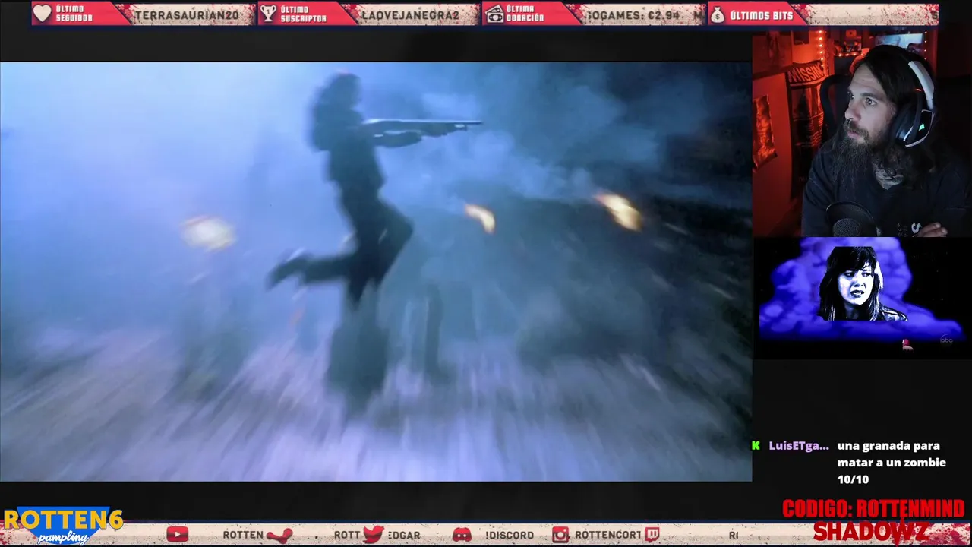Click the Twitch icon in bottom bar

click(x=652, y=535)
